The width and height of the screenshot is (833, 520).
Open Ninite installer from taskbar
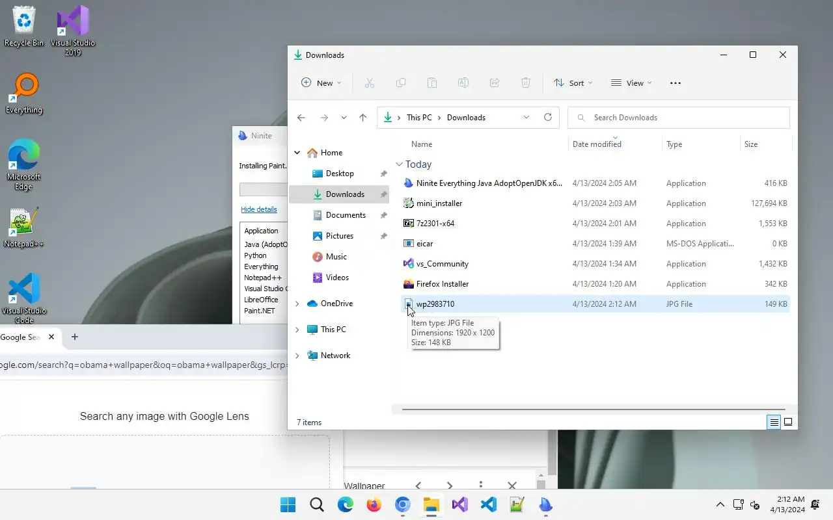tap(545, 504)
